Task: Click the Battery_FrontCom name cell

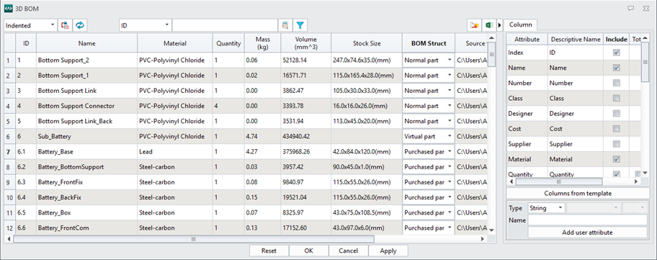Action: pyautogui.click(x=86, y=228)
